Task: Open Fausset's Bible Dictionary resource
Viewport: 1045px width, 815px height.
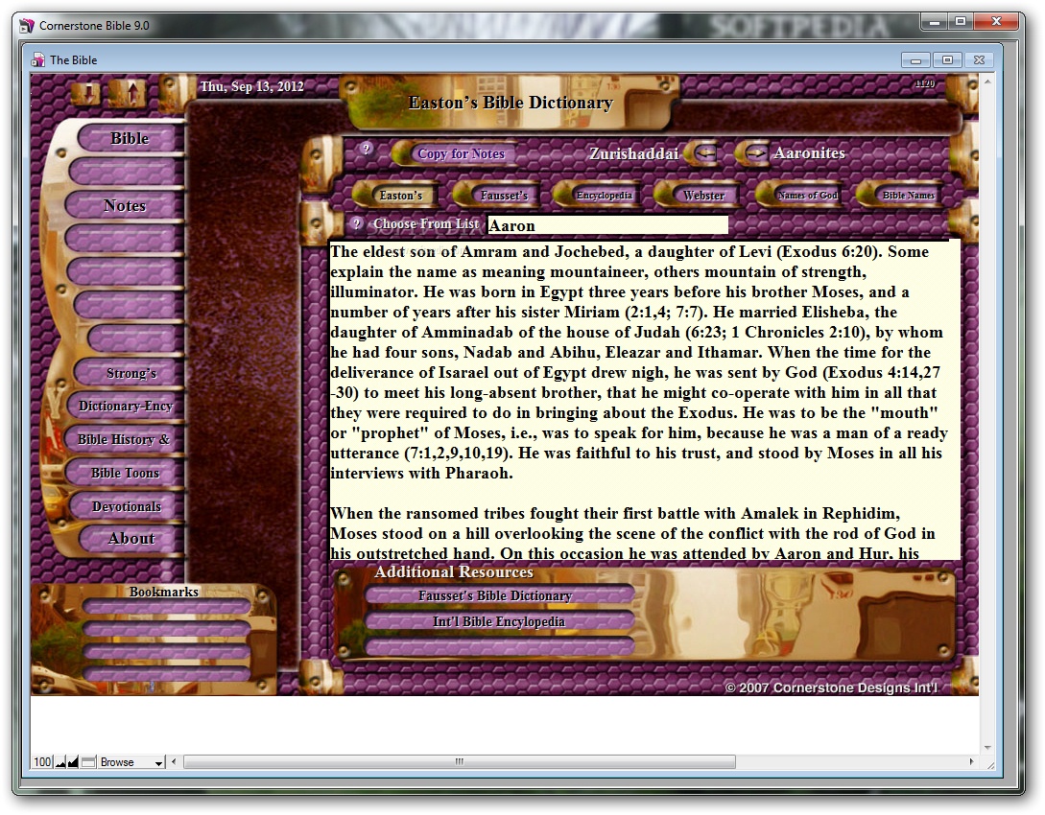Action: tap(498, 596)
